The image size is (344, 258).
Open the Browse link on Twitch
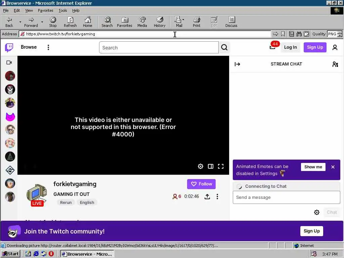tap(29, 47)
